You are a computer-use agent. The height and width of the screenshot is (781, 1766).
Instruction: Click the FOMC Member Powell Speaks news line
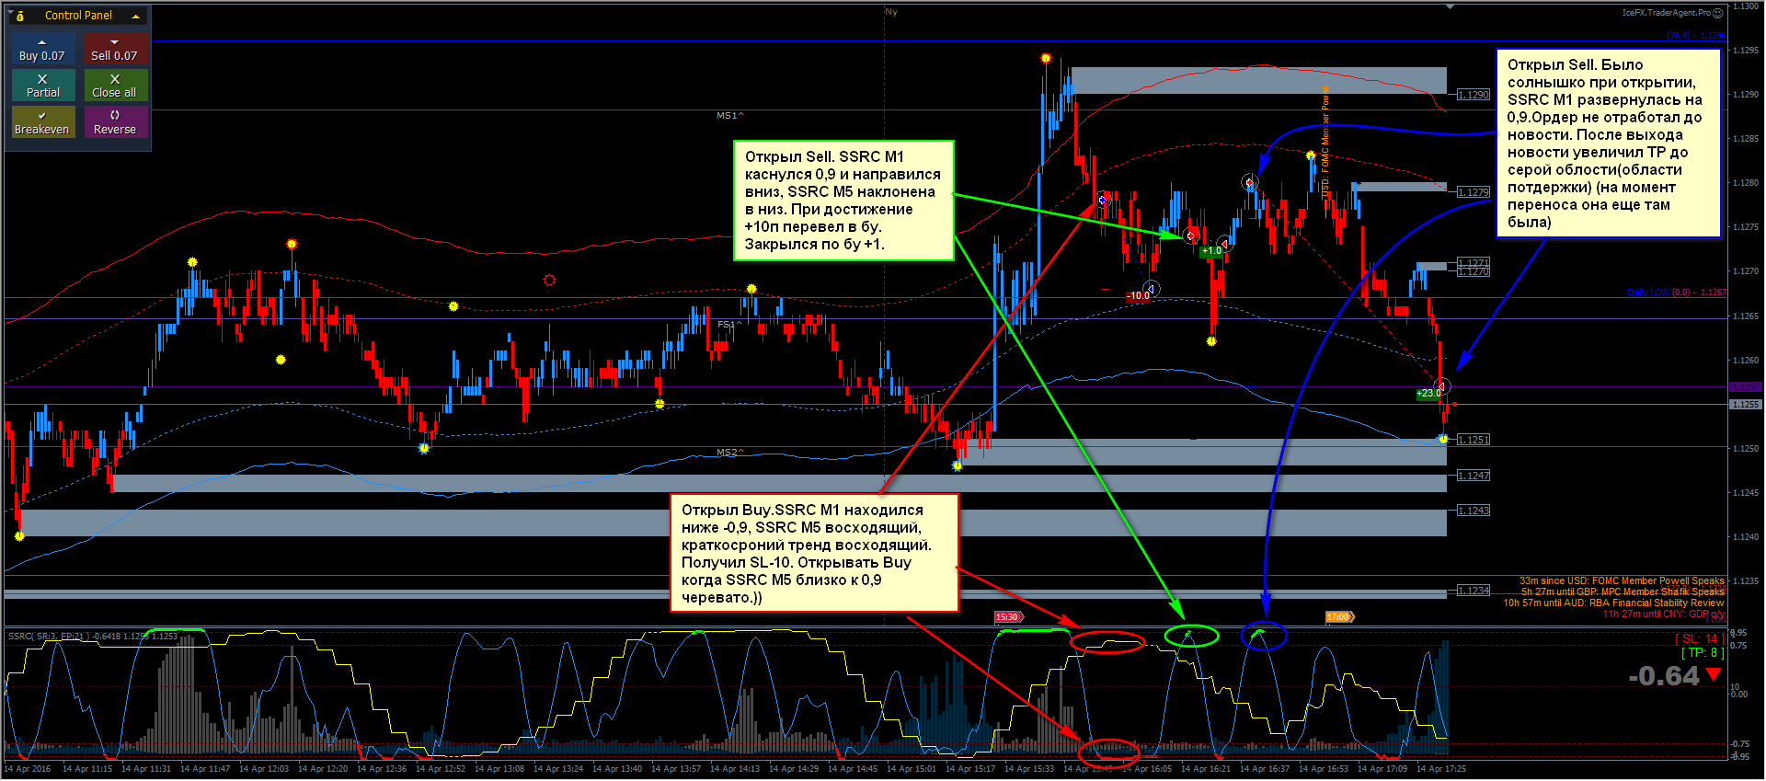tap(1622, 580)
